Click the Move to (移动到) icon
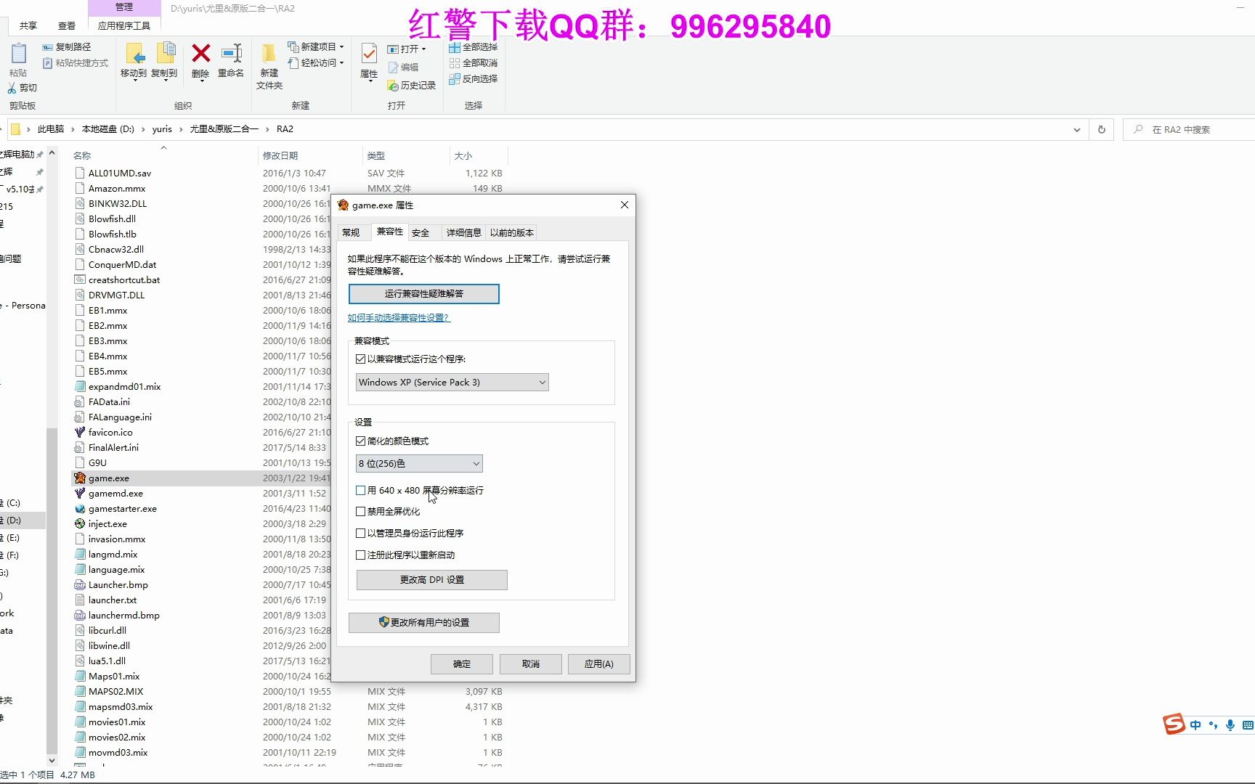Image resolution: width=1255 pixels, height=784 pixels. (134, 53)
